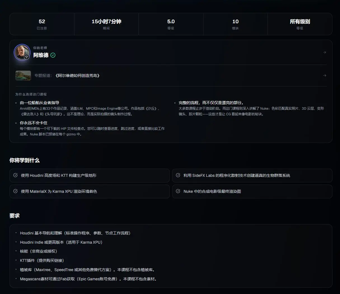This screenshot has width=340, height=294.
Task: Click the 15小时7分钟 duration stat
Action: (106, 24)
